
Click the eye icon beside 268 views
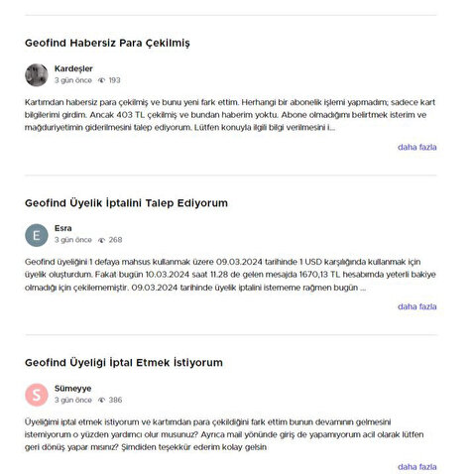point(102,240)
